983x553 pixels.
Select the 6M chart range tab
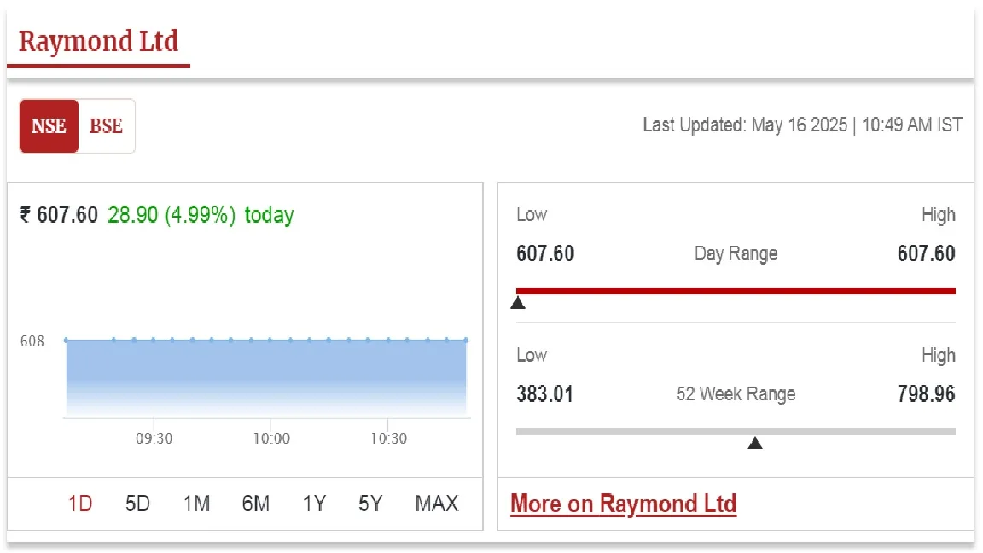tap(256, 504)
